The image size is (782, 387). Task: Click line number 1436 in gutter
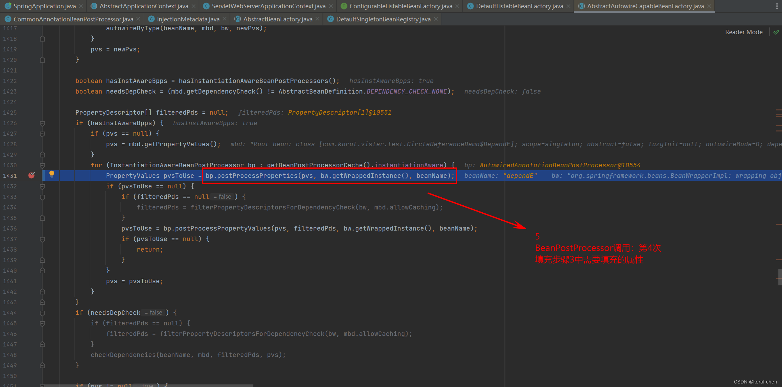point(10,229)
